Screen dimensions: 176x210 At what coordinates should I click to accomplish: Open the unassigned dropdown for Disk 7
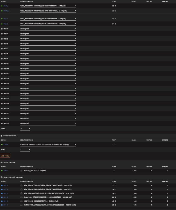pyautogui.click(x=48, y=49)
